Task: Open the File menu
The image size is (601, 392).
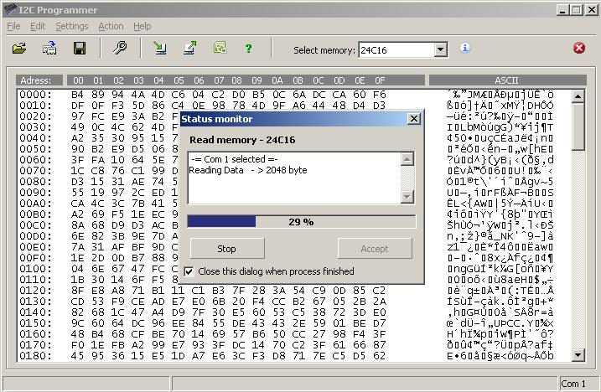Action: pyautogui.click(x=13, y=26)
